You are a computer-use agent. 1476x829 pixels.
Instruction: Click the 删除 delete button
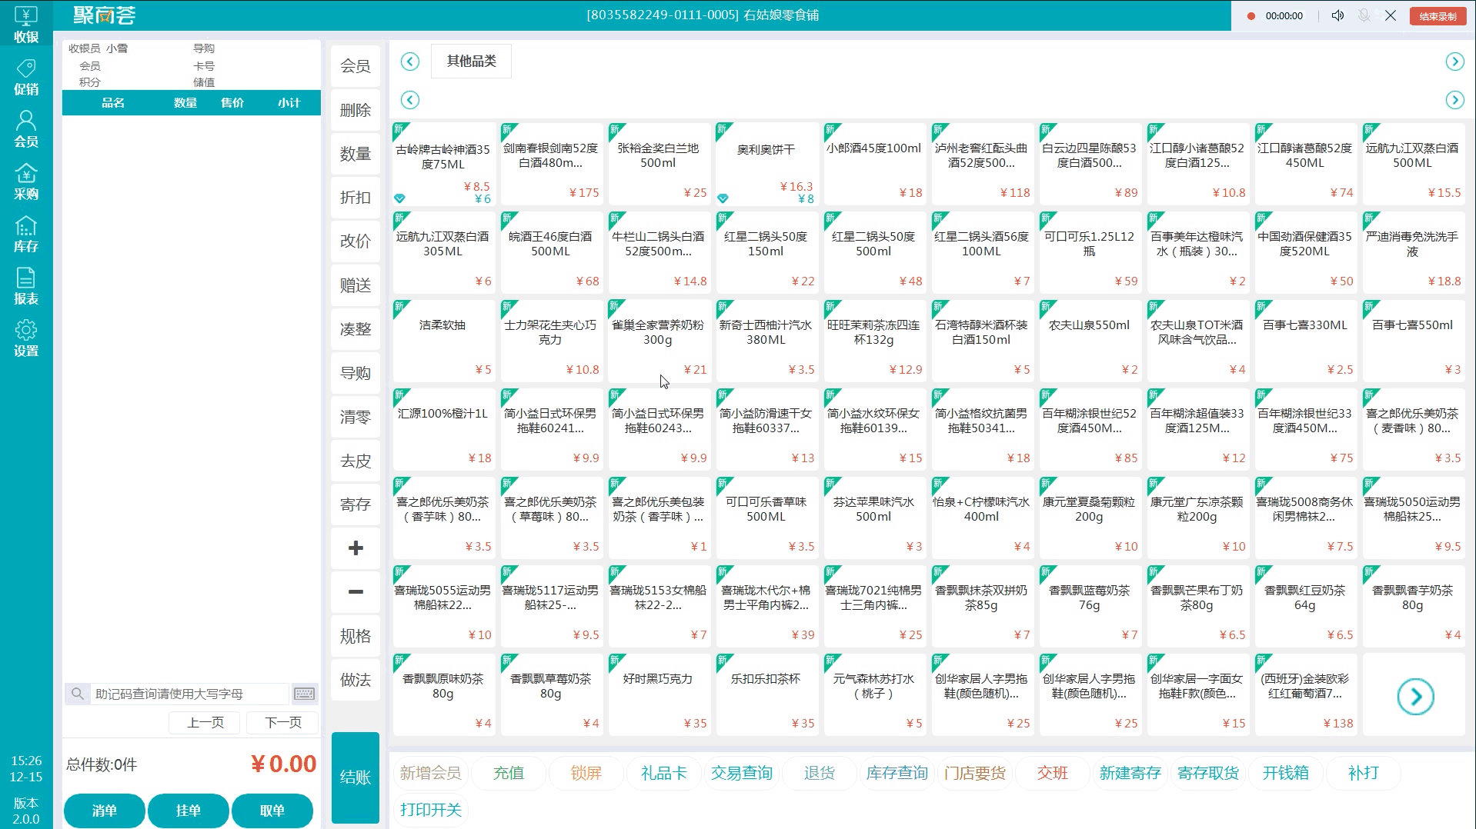coord(356,110)
